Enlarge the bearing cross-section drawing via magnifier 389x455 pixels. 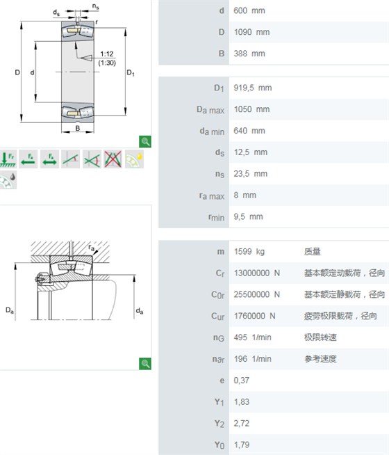[145, 142]
